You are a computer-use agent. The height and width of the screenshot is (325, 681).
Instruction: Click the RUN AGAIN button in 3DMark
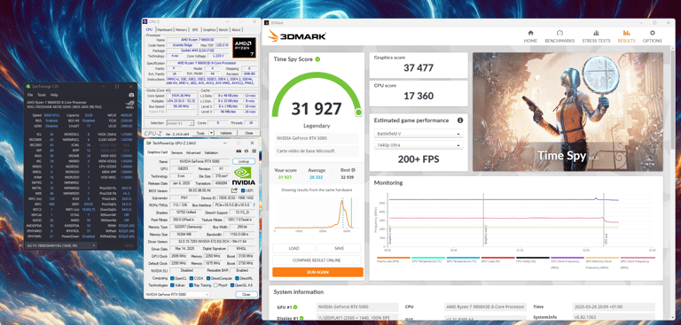(x=317, y=272)
